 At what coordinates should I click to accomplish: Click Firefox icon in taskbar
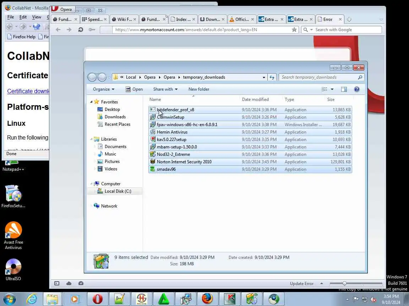(x=207, y=299)
